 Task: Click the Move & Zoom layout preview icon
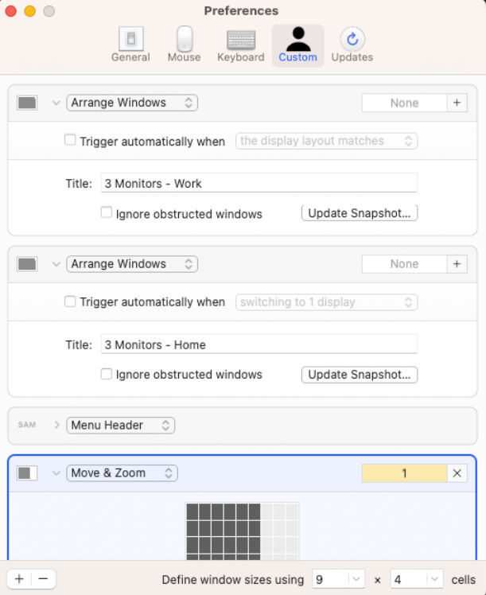27,473
